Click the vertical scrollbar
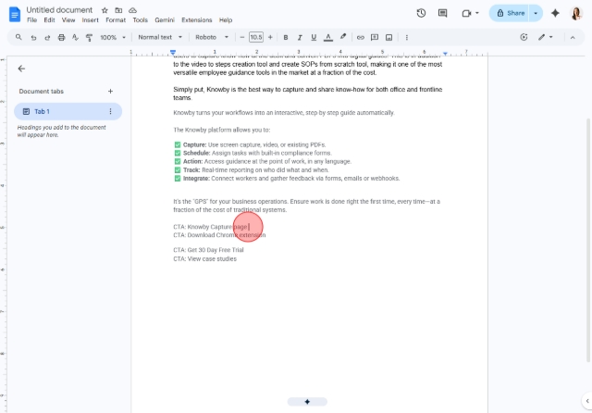The image size is (592, 413). [588, 240]
